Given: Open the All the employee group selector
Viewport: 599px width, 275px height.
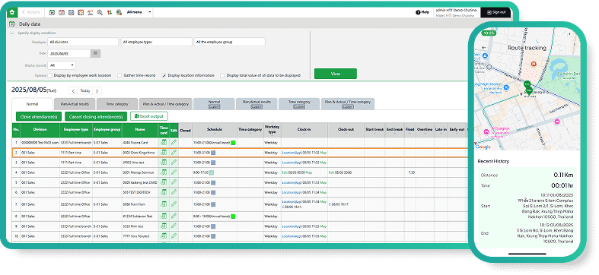Looking at the screenshot, I should point(230,42).
